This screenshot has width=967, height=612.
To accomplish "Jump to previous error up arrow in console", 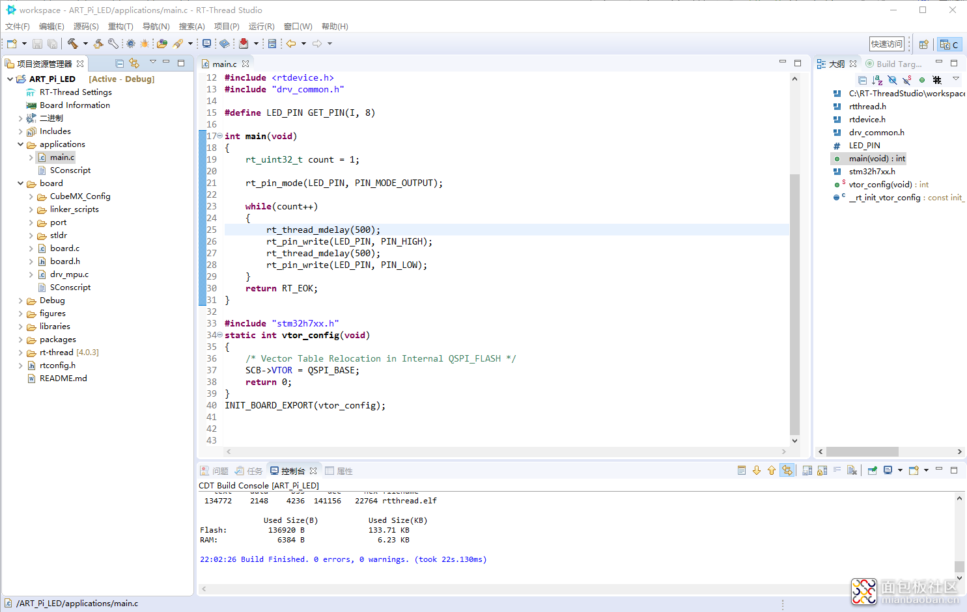I will [x=772, y=470].
